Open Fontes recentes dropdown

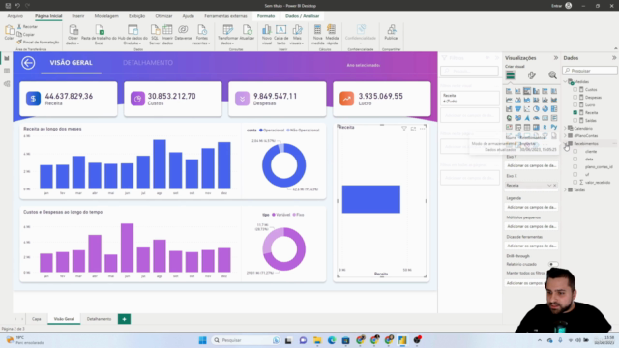(202, 35)
